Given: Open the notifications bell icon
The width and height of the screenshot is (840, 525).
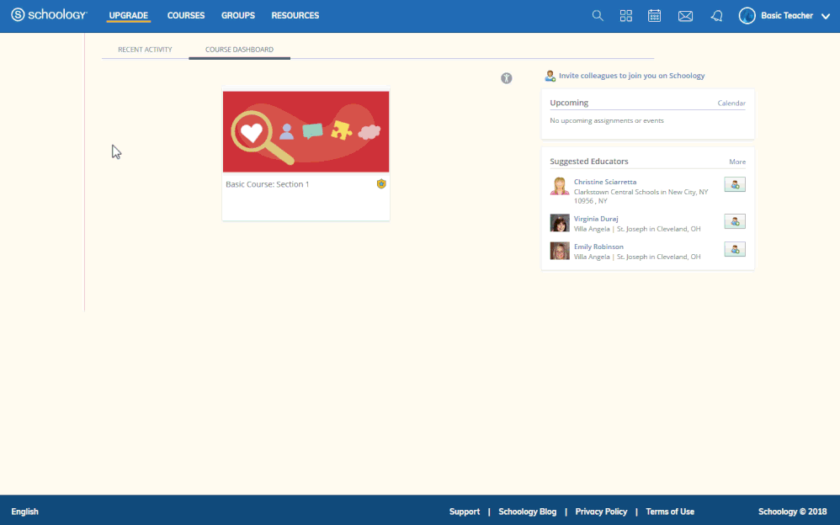Looking at the screenshot, I should pos(716,16).
